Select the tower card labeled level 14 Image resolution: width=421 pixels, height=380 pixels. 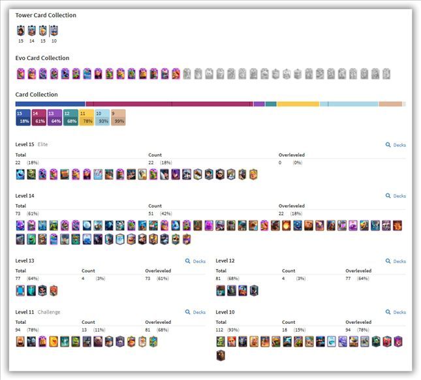coord(32,31)
